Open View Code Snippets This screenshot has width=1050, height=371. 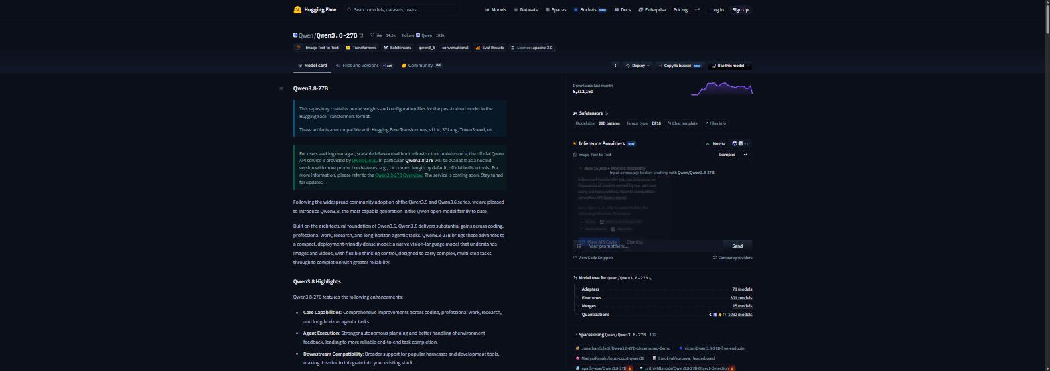pos(593,258)
